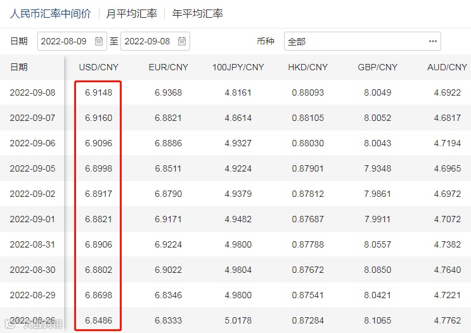Viewport: 471px width, 333px height.
Task: Click 100JPY/CNY value 4.8161
Action: [238, 92]
